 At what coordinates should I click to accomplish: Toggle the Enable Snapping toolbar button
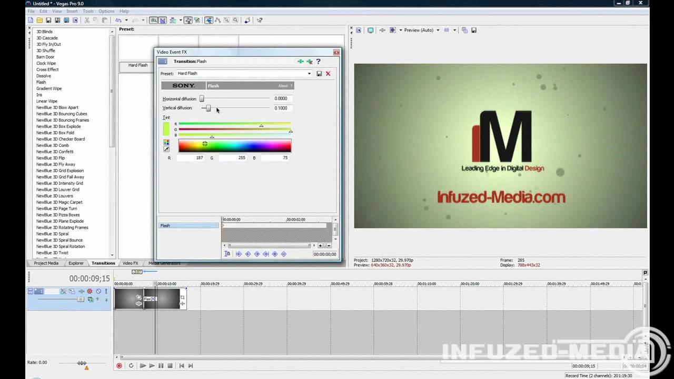pos(153,21)
